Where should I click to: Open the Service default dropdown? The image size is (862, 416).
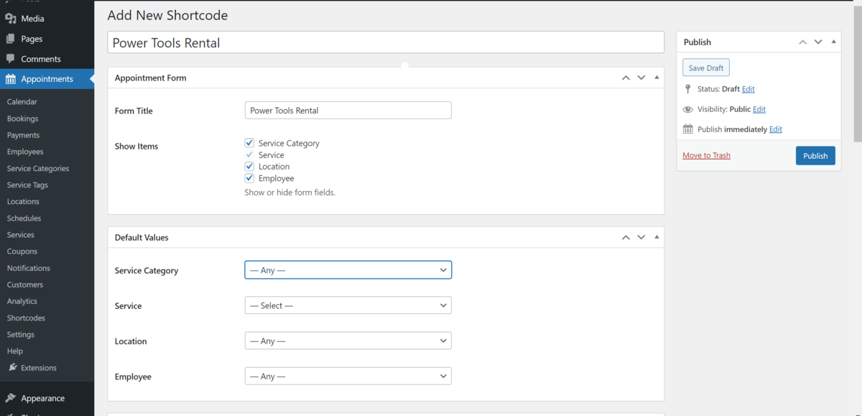[348, 305]
